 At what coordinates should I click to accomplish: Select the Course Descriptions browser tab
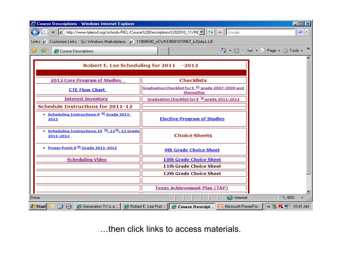pyautogui.click(x=105, y=51)
